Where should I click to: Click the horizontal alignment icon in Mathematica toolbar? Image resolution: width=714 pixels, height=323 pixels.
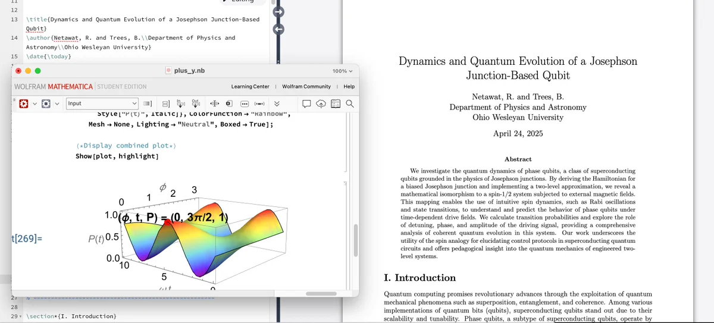[x=214, y=104]
